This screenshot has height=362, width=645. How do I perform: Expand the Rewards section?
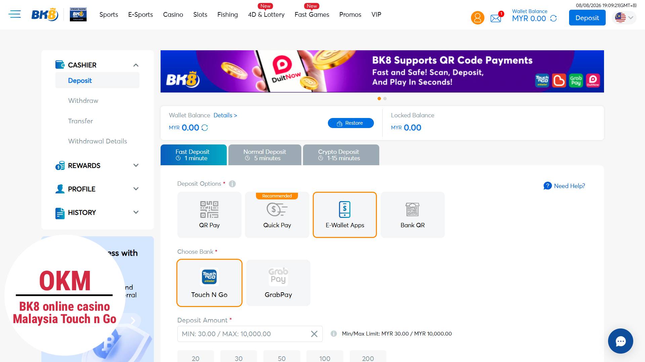click(136, 165)
